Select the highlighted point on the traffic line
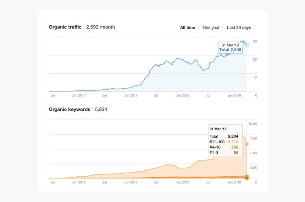Viewport: 305px width, 202px height. pyautogui.click(x=246, y=44)
